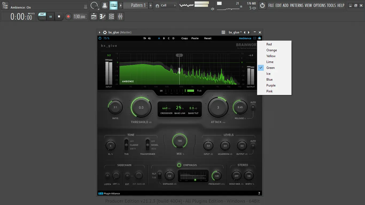The height and width of the screenshot is (205, 365).
Task: Click the circular restart icon near FILE
Action: point(262,5)
